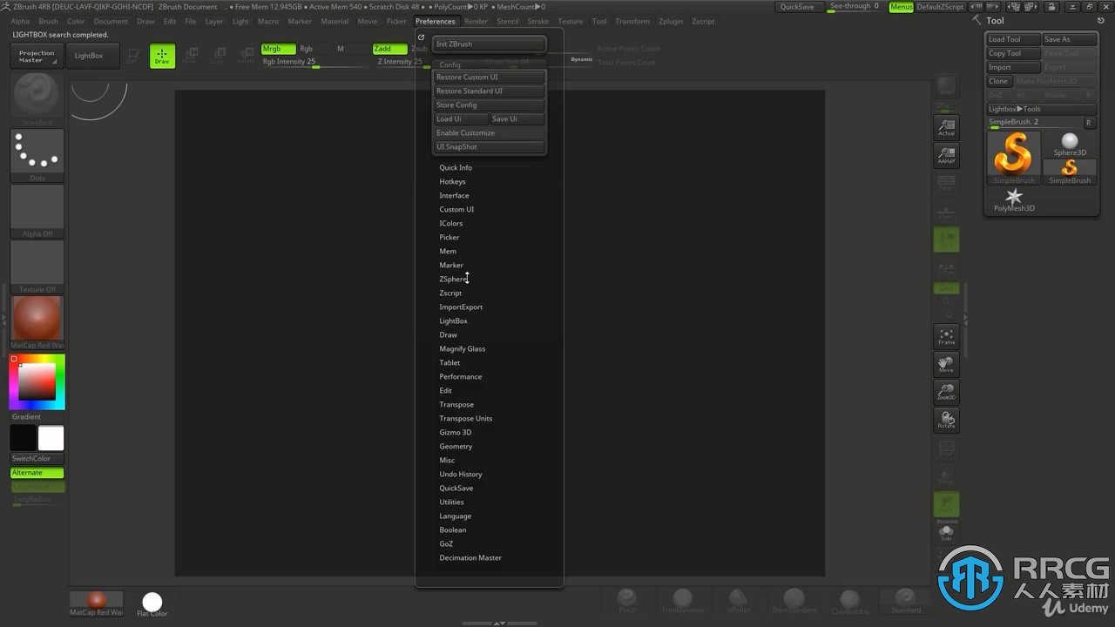Open the Brush menu
Image resolution: width=1115 pixels, height=627 pixels.
[49, 21]
